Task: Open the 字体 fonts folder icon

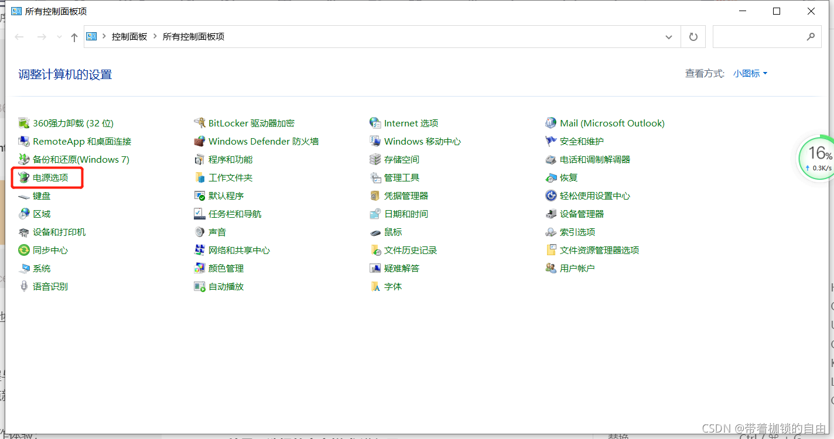Action: (x=375, y=286)
